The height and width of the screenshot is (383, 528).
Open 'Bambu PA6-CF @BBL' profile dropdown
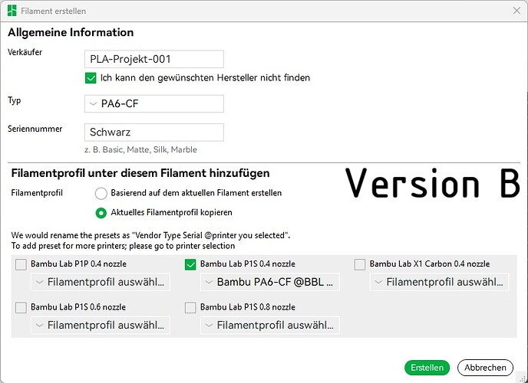269,282
